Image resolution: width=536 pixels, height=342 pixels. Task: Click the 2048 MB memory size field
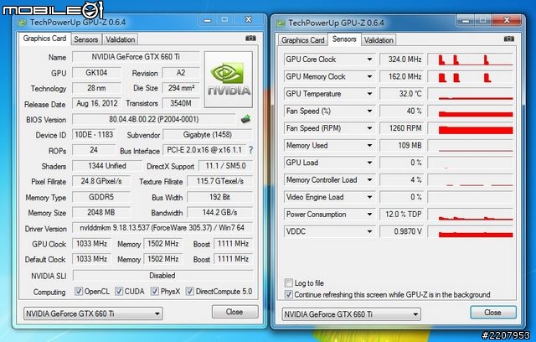101,212
